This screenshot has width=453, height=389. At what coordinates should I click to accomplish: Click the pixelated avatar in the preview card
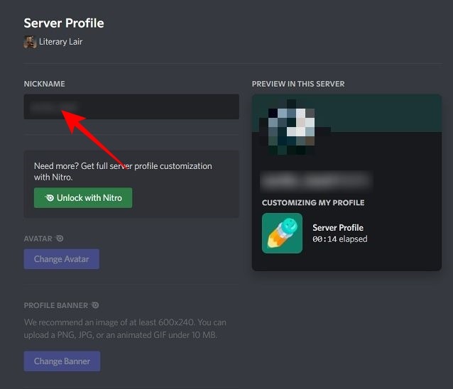291,127
